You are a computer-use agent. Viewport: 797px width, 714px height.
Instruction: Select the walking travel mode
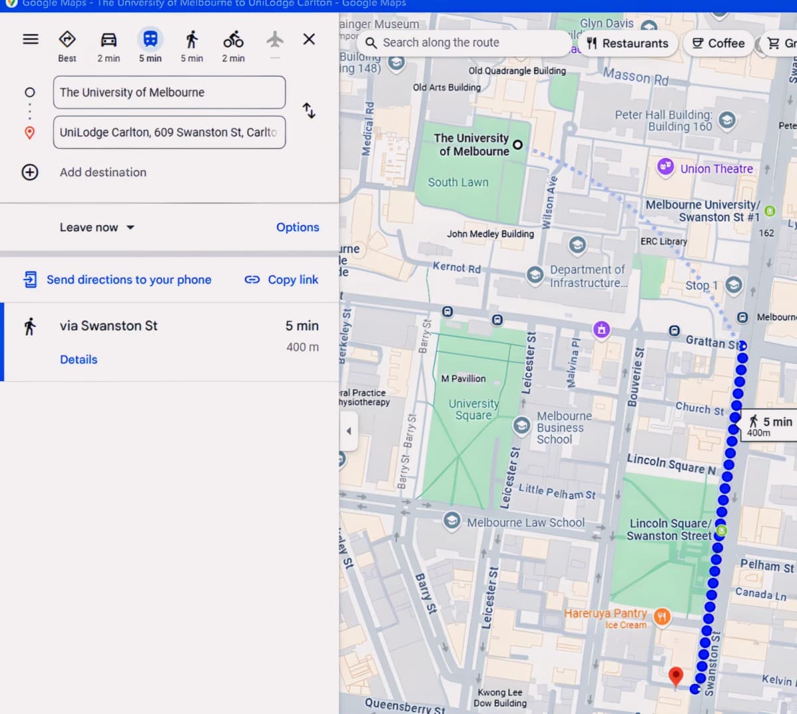point(192,46)
